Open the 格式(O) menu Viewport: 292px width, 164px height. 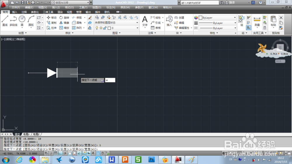coord(69,8)
